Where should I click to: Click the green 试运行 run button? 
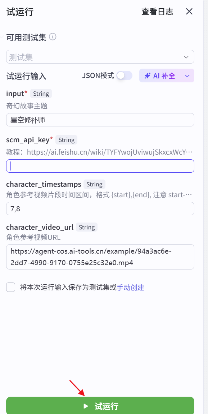coord(100,406)
